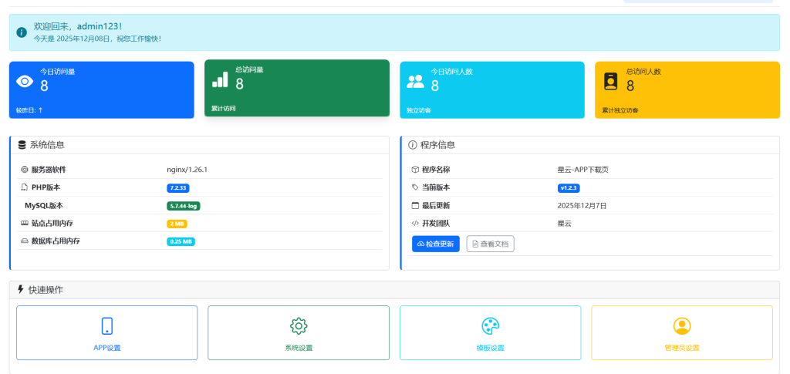This screenshot has width=790, height=374.
Task: Click the contact badge icon on yellow card
Action: tap(611, 81)
